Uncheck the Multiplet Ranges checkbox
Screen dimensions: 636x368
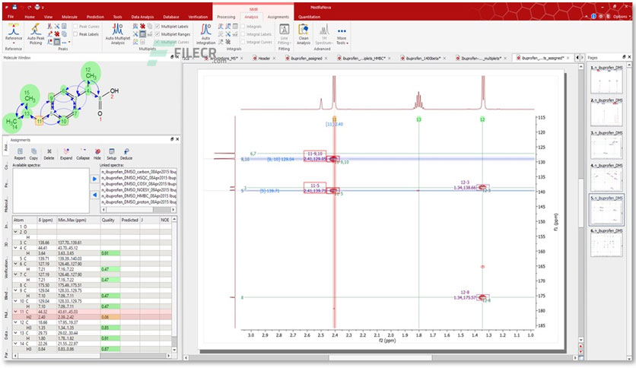157,34
